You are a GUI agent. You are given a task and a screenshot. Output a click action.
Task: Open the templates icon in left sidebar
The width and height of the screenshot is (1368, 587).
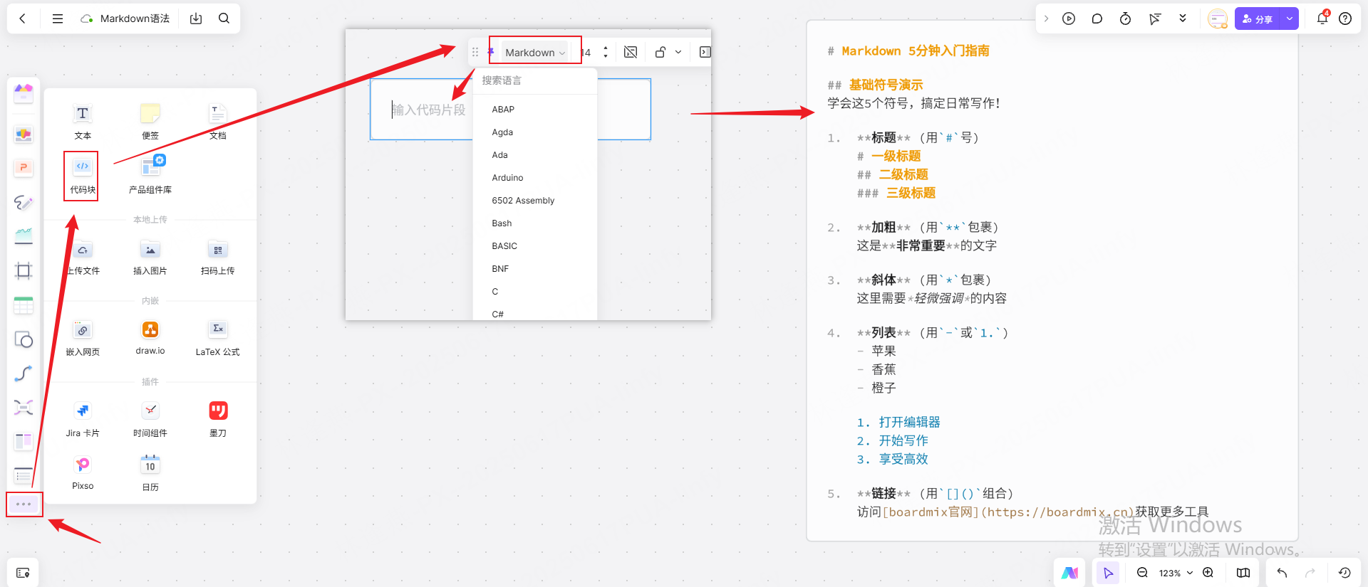point(24,92)
